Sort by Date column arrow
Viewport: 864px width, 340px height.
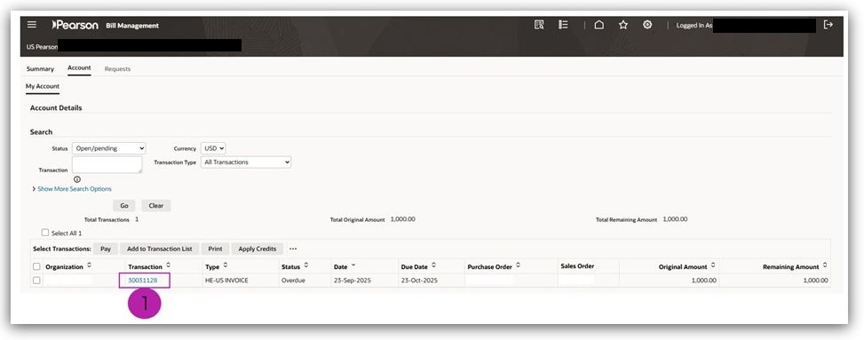(x=353, y=265)
